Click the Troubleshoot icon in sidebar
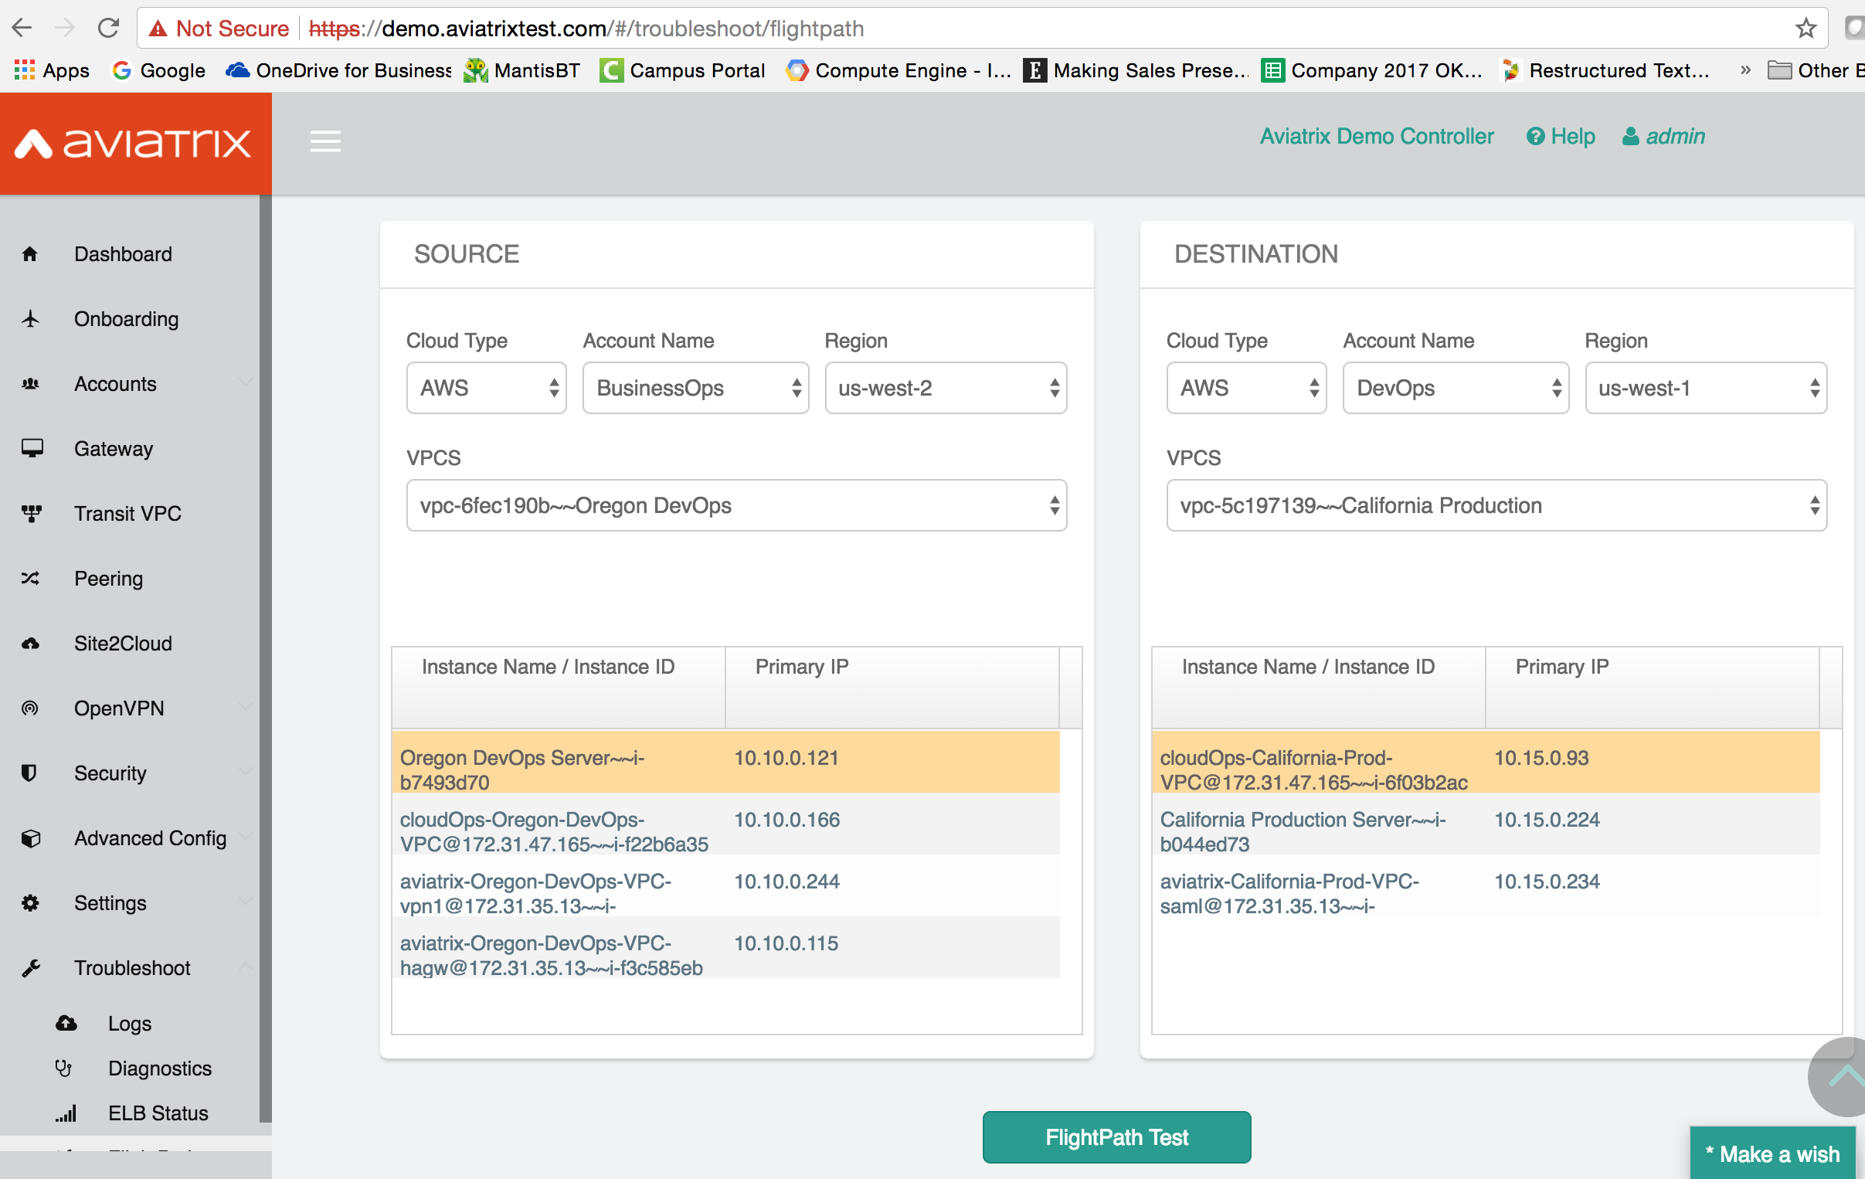 pos(32,967)
